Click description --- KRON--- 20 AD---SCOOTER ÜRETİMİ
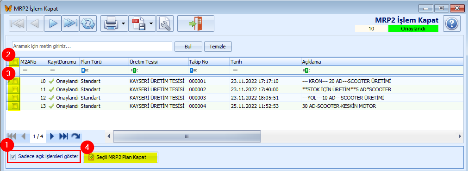This screenshot has width=468, height=171. pos(347,81)
